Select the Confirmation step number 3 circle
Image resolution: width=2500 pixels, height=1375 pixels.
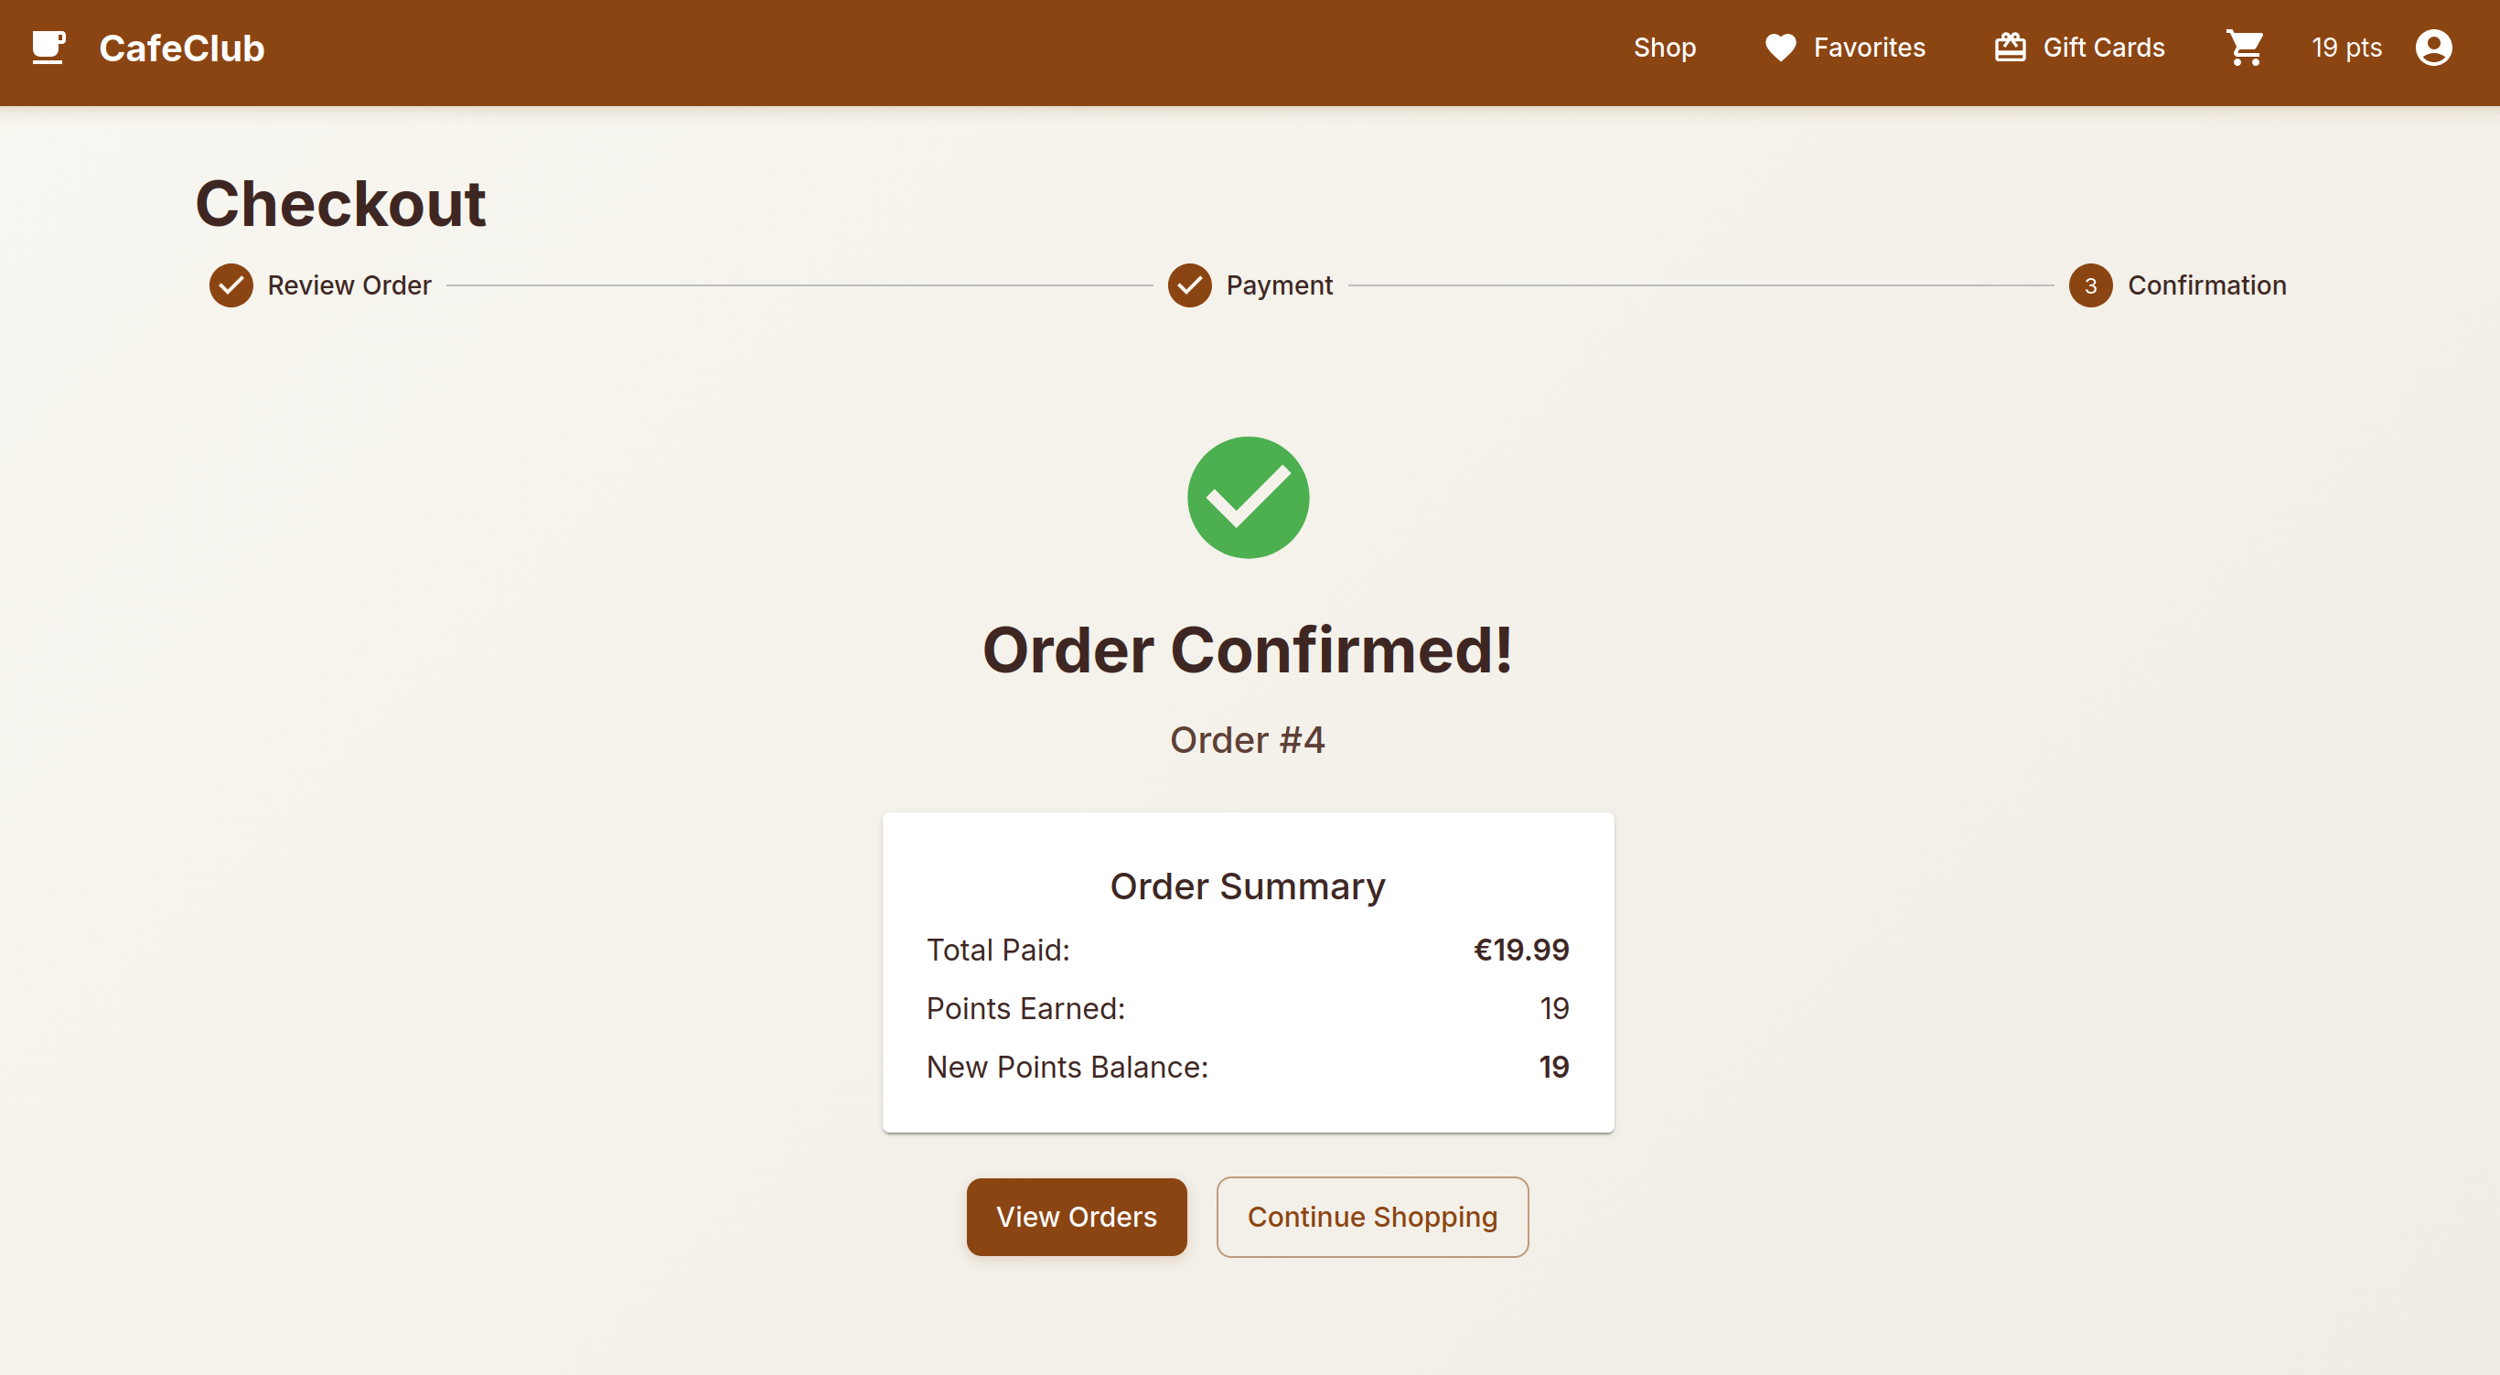click(2090, 285)
